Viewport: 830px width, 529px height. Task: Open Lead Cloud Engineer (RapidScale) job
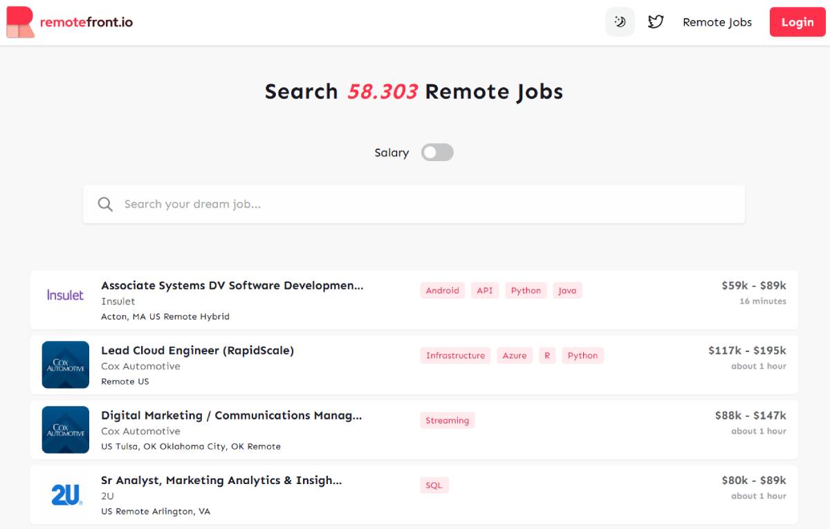[x=197, y=351]
